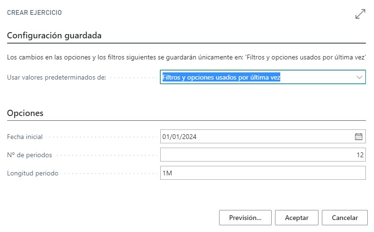Image resolution: width=374 pixels, height=232 pixels.
Task: Click the 'Usar valores predeterminados de' label
Action: (56, 77)
